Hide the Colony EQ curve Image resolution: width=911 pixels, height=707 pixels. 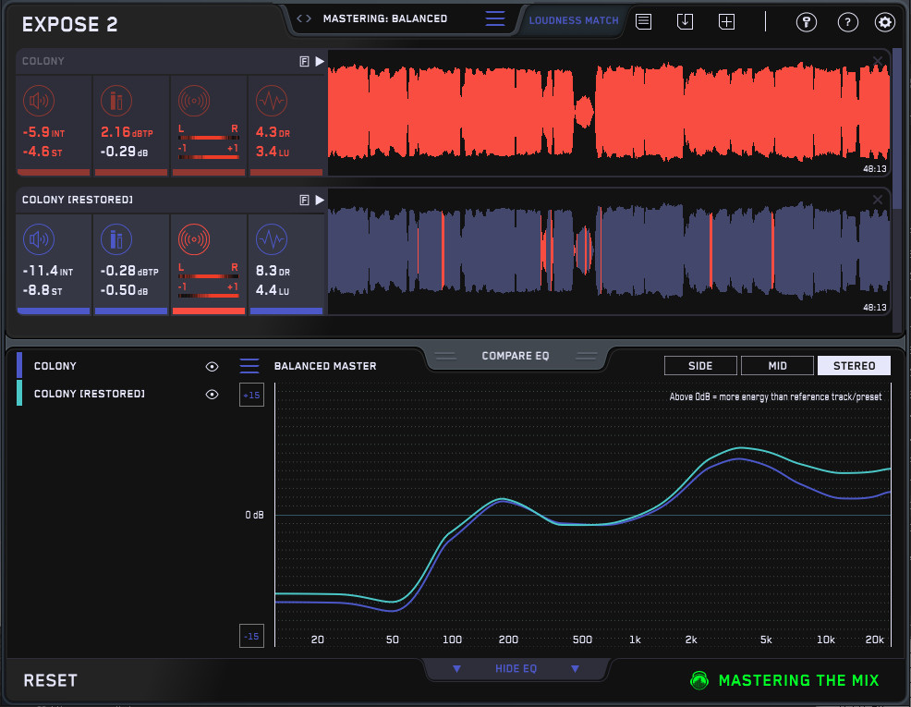click(x=212, y=367)
